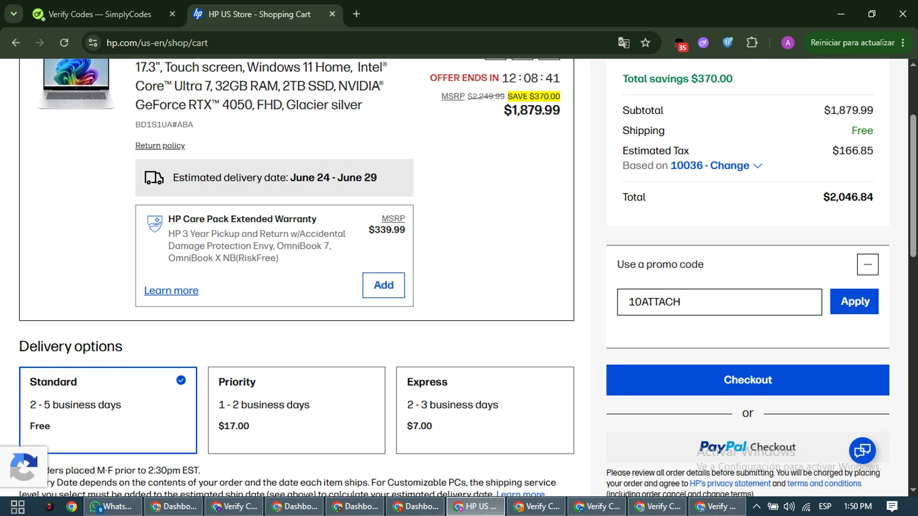918x516 pixels.
Task: Click the Standard delivery checkmark indicator
Action: 181,380
